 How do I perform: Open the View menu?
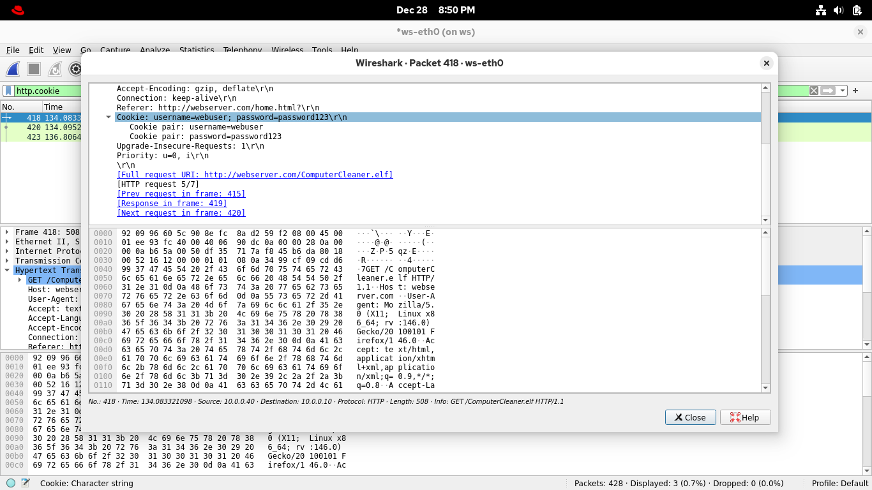coord(62,50)
